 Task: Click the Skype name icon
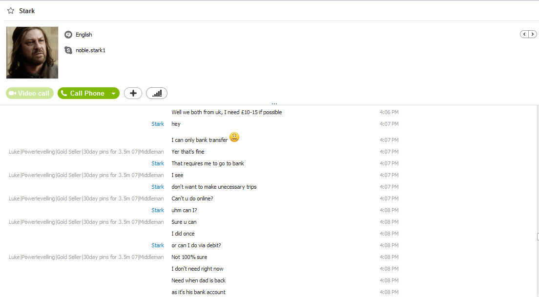68,50
